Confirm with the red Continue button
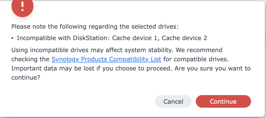Image resolution: width=266 pixels, height=118 pixels. (x=223, y=101)
